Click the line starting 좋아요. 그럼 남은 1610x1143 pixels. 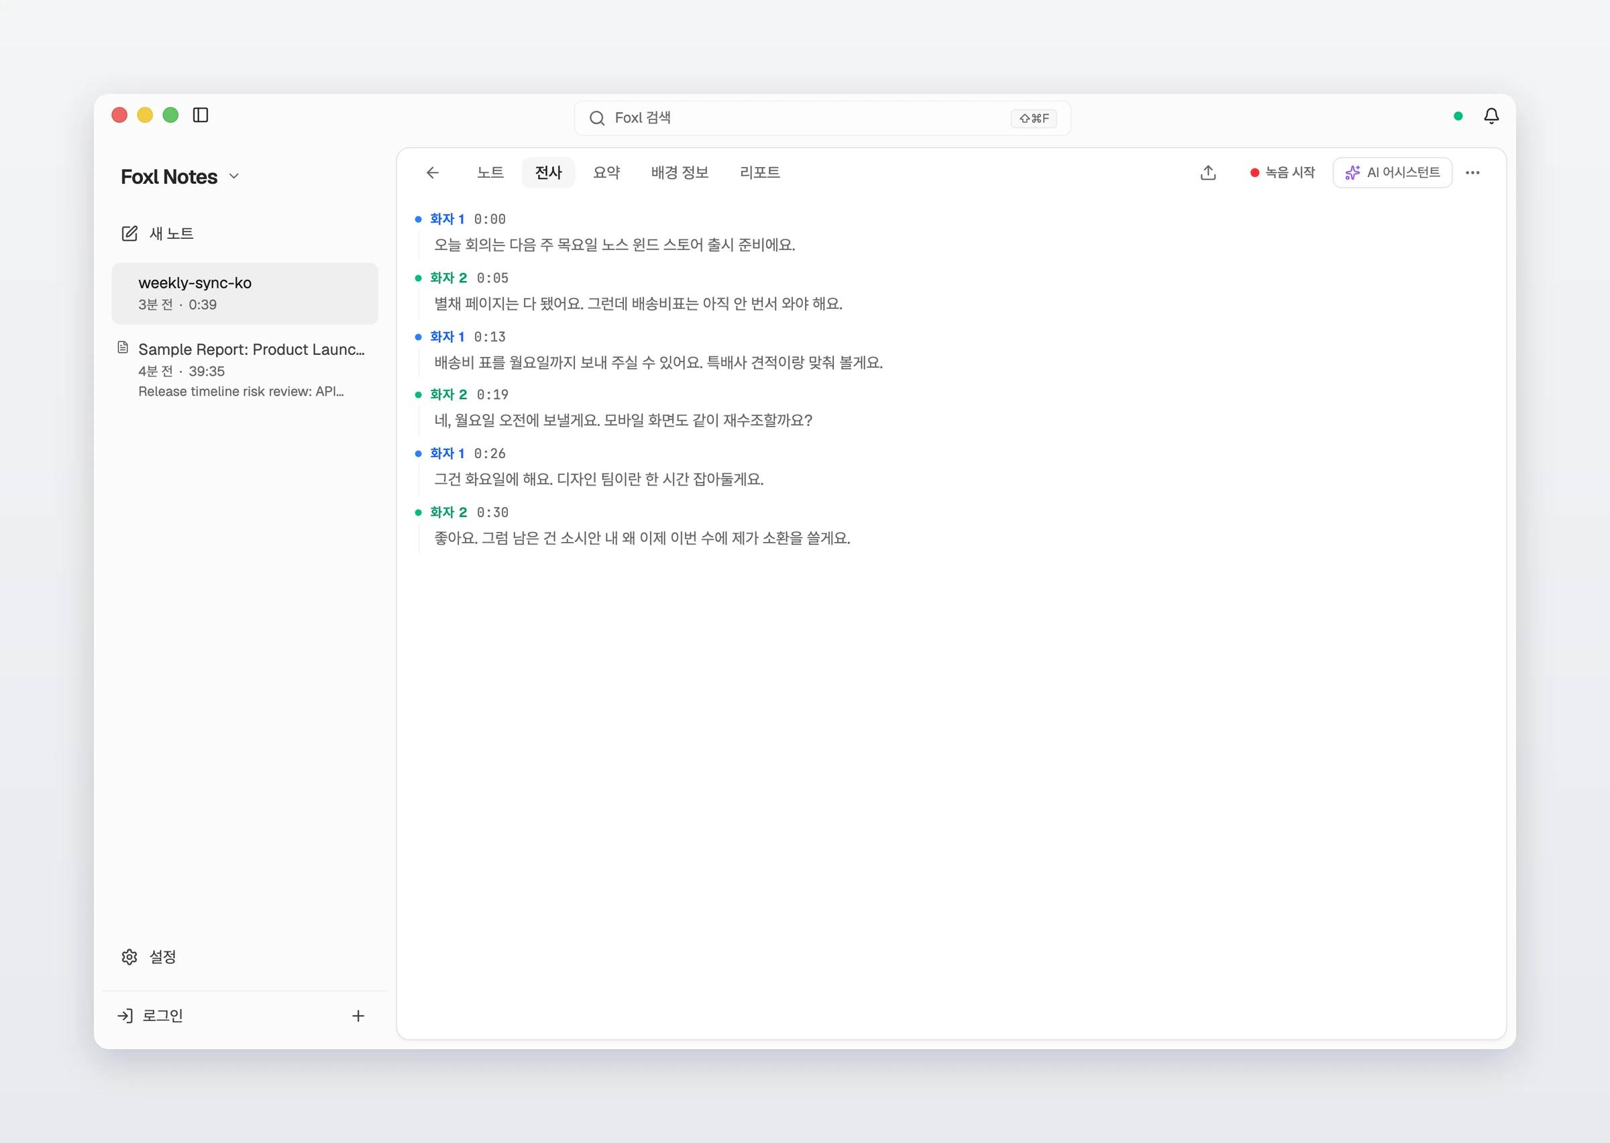pos(642,539)
